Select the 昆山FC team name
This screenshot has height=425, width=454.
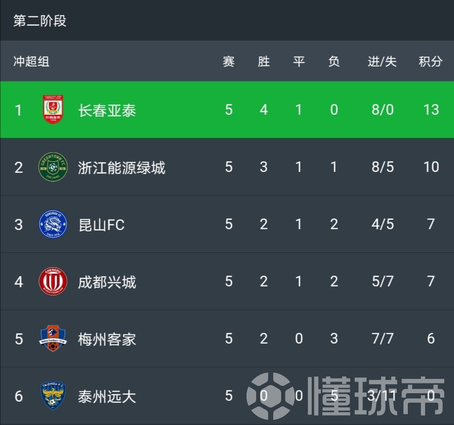coord(101,225)
